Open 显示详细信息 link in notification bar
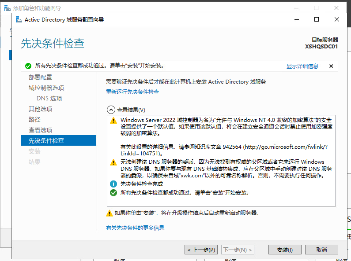Screen dimensions: 351x261 coord(302,66)
